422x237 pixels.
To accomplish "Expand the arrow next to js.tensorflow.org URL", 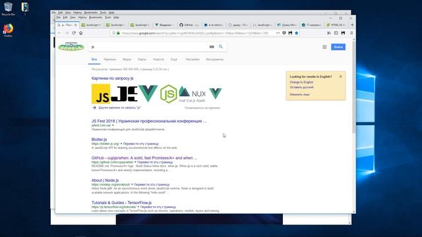I will click(138, 207).
